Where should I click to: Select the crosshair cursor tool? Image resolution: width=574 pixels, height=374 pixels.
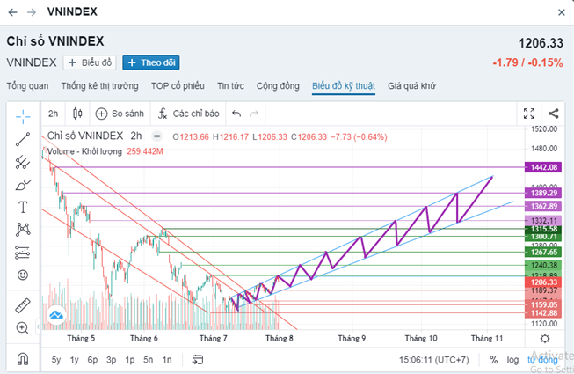pos(23,116)
